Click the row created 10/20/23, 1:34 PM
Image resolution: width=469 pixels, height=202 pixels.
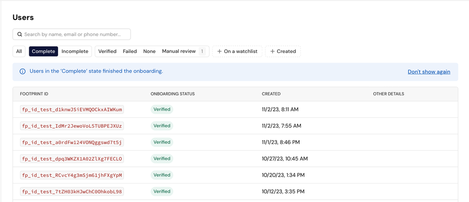(x=283, y=175)
